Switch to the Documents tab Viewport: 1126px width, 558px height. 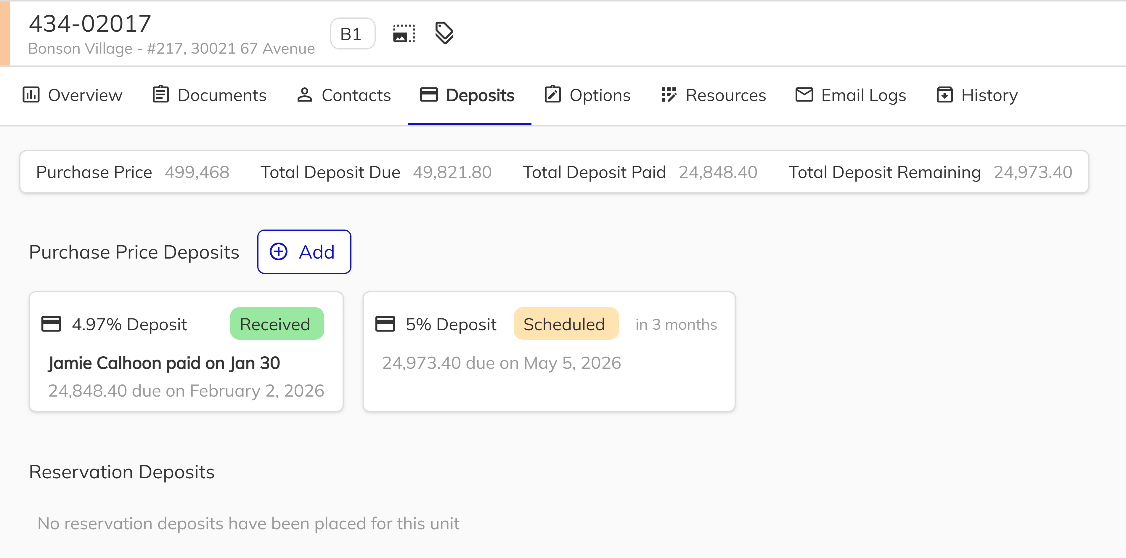click(209, 95)
